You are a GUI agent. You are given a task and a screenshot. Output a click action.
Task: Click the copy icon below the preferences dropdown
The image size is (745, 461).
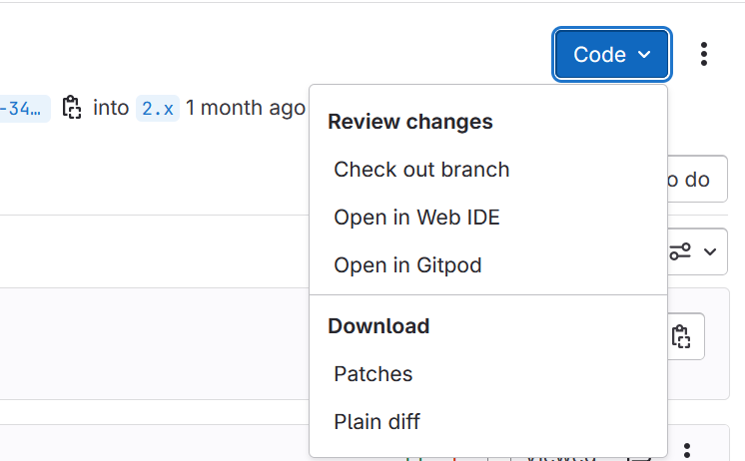pos(681,336)
